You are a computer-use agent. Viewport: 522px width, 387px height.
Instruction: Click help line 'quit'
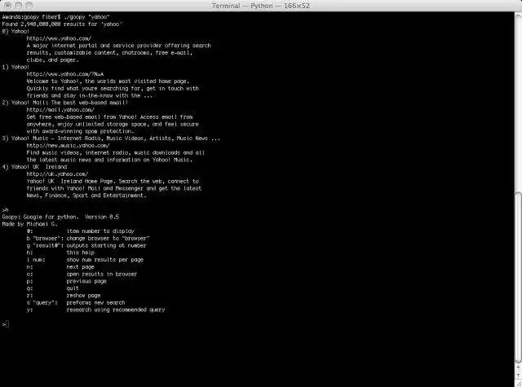point(73,288)
